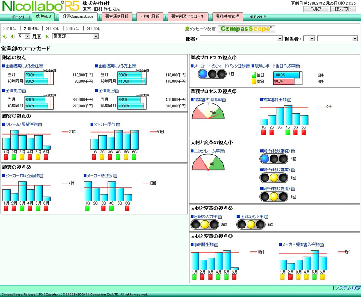Toggle the メッセージ配信 checkbox
The image size is (361, 297).
[187, 29]
